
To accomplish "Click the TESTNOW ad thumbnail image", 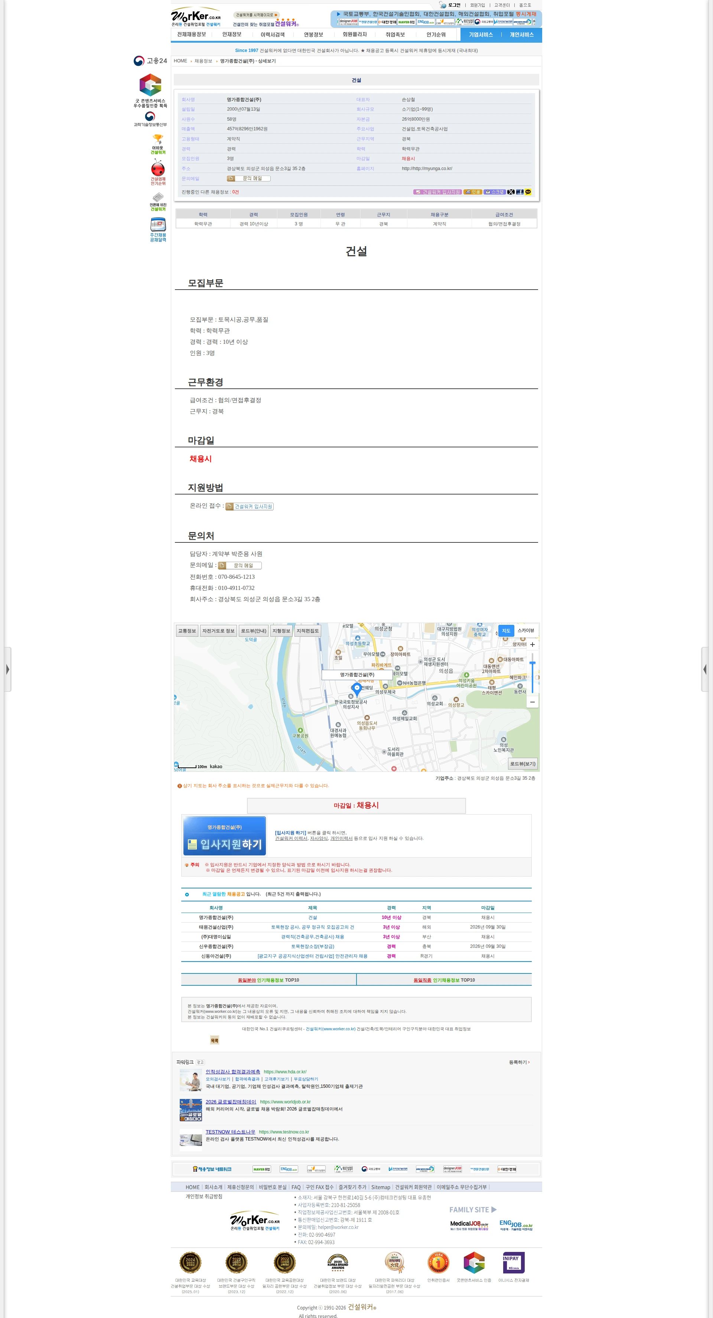I will point(191,1139).
